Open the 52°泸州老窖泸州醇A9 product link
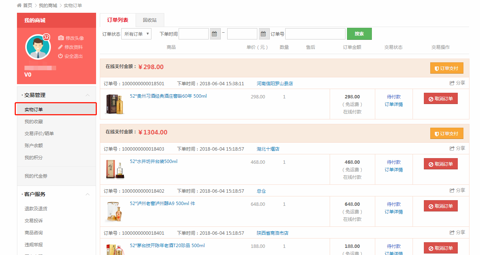The image size is (480, 255). tap(162, 204)
